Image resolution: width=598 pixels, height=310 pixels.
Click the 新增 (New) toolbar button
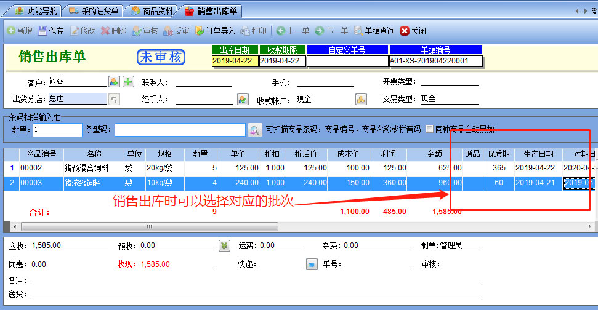pyautogui.click(x=19, y=31)
